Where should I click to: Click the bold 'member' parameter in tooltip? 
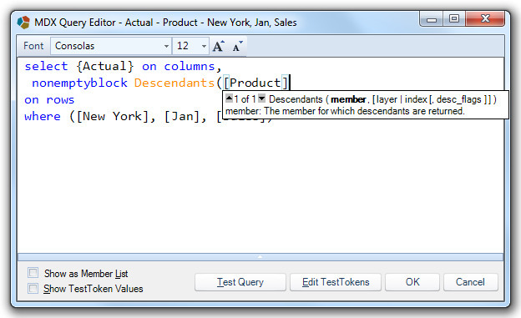point(348,99)
